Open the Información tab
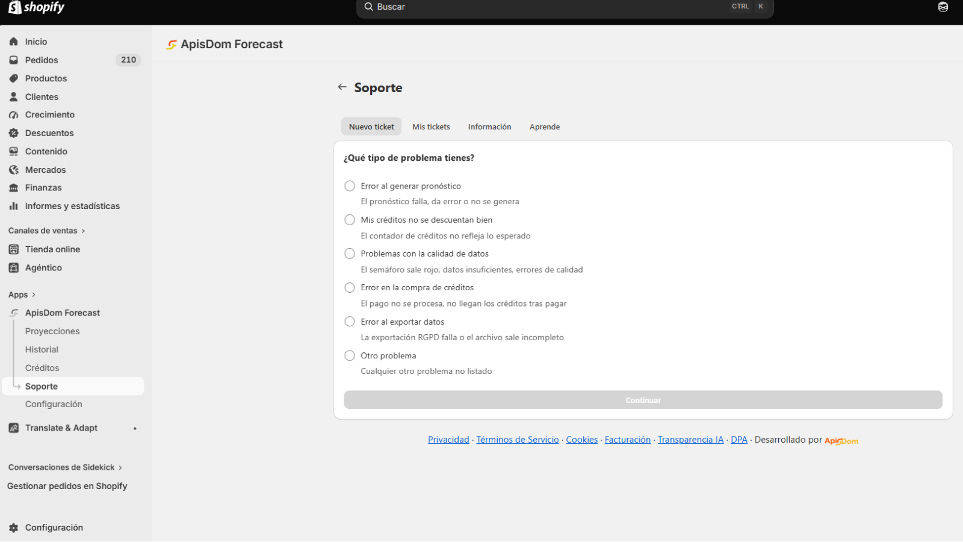This screenshot has width=963, height=542. [490, 126]
